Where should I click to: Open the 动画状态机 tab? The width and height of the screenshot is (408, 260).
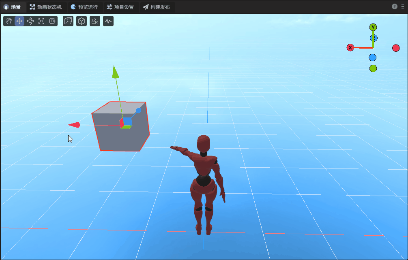[46, 7]
